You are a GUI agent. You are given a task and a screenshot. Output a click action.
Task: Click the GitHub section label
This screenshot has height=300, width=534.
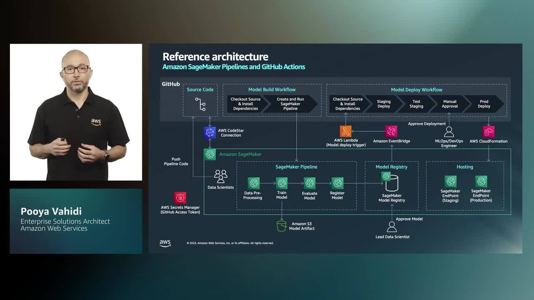(x=171, y=84)
